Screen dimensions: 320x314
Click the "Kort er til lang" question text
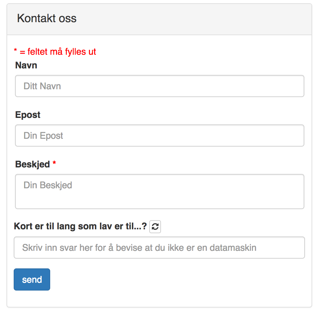tap(80, 226)
